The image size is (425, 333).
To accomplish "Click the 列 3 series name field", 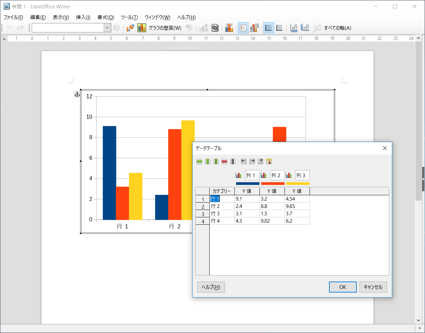I will coord(302,175).
